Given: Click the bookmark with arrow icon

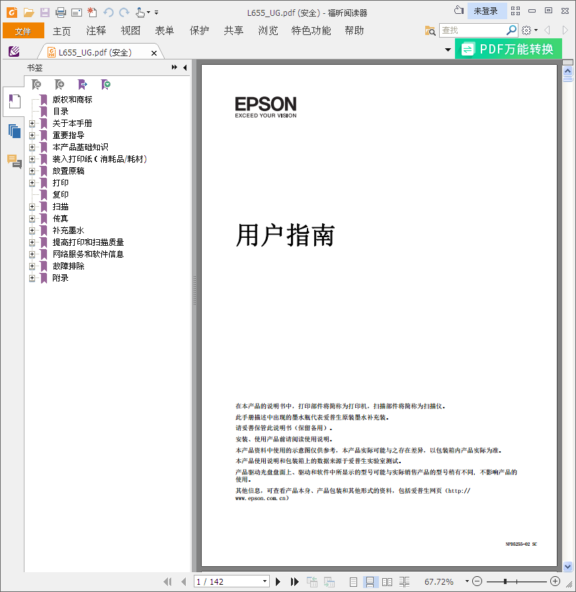Looking at the screenshot, I should coord(83,85).
